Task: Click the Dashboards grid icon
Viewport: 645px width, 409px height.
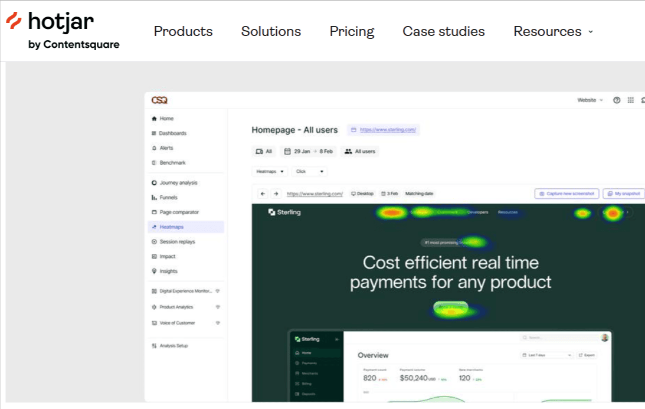Action: pos(154,133)
